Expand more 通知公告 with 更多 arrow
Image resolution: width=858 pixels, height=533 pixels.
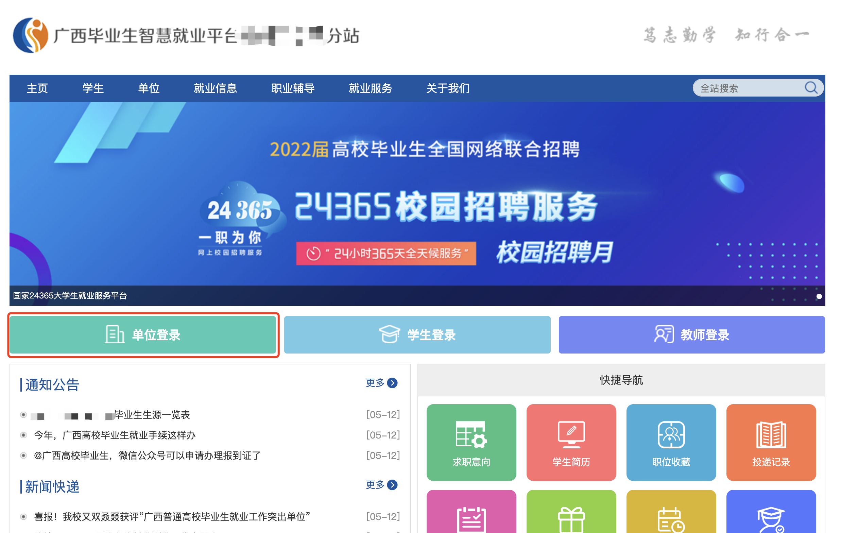pyautogui.click(x=381, y=383)
